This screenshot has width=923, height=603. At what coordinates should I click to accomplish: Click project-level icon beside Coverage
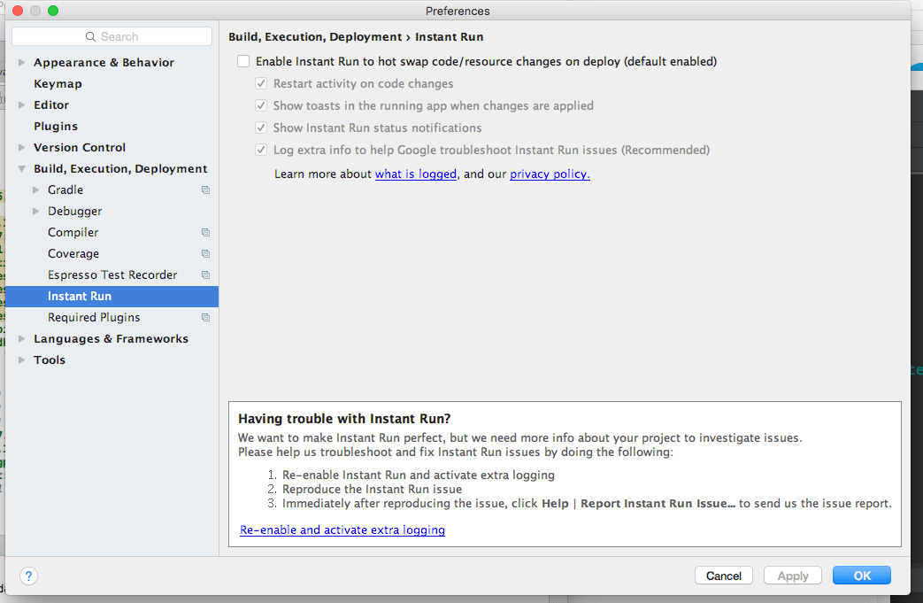[x=205, y=254]
